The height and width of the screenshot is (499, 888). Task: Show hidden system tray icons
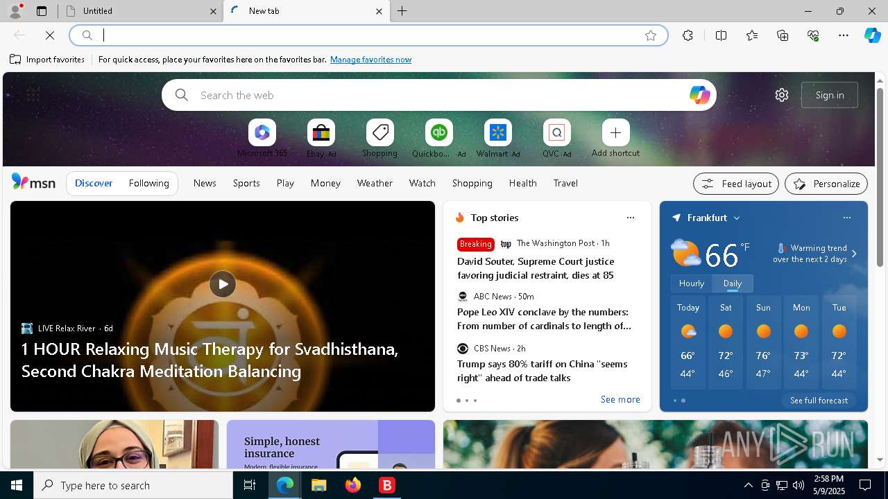(x=748, y=485)
